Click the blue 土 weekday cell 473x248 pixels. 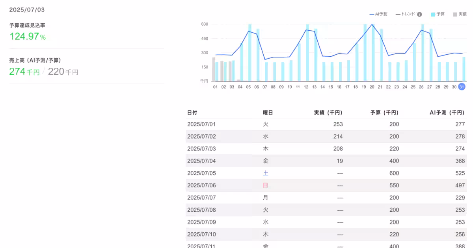pyautogui.click(x=266, y=173)
